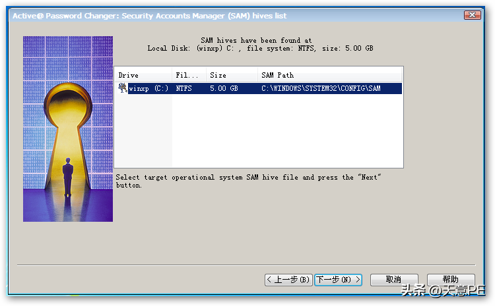Click the 5.00 GB size cell
Viewport: 495px width, 306px height.
click(224, 88)
